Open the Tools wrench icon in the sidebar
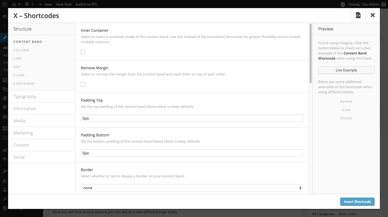 [5, 199]
